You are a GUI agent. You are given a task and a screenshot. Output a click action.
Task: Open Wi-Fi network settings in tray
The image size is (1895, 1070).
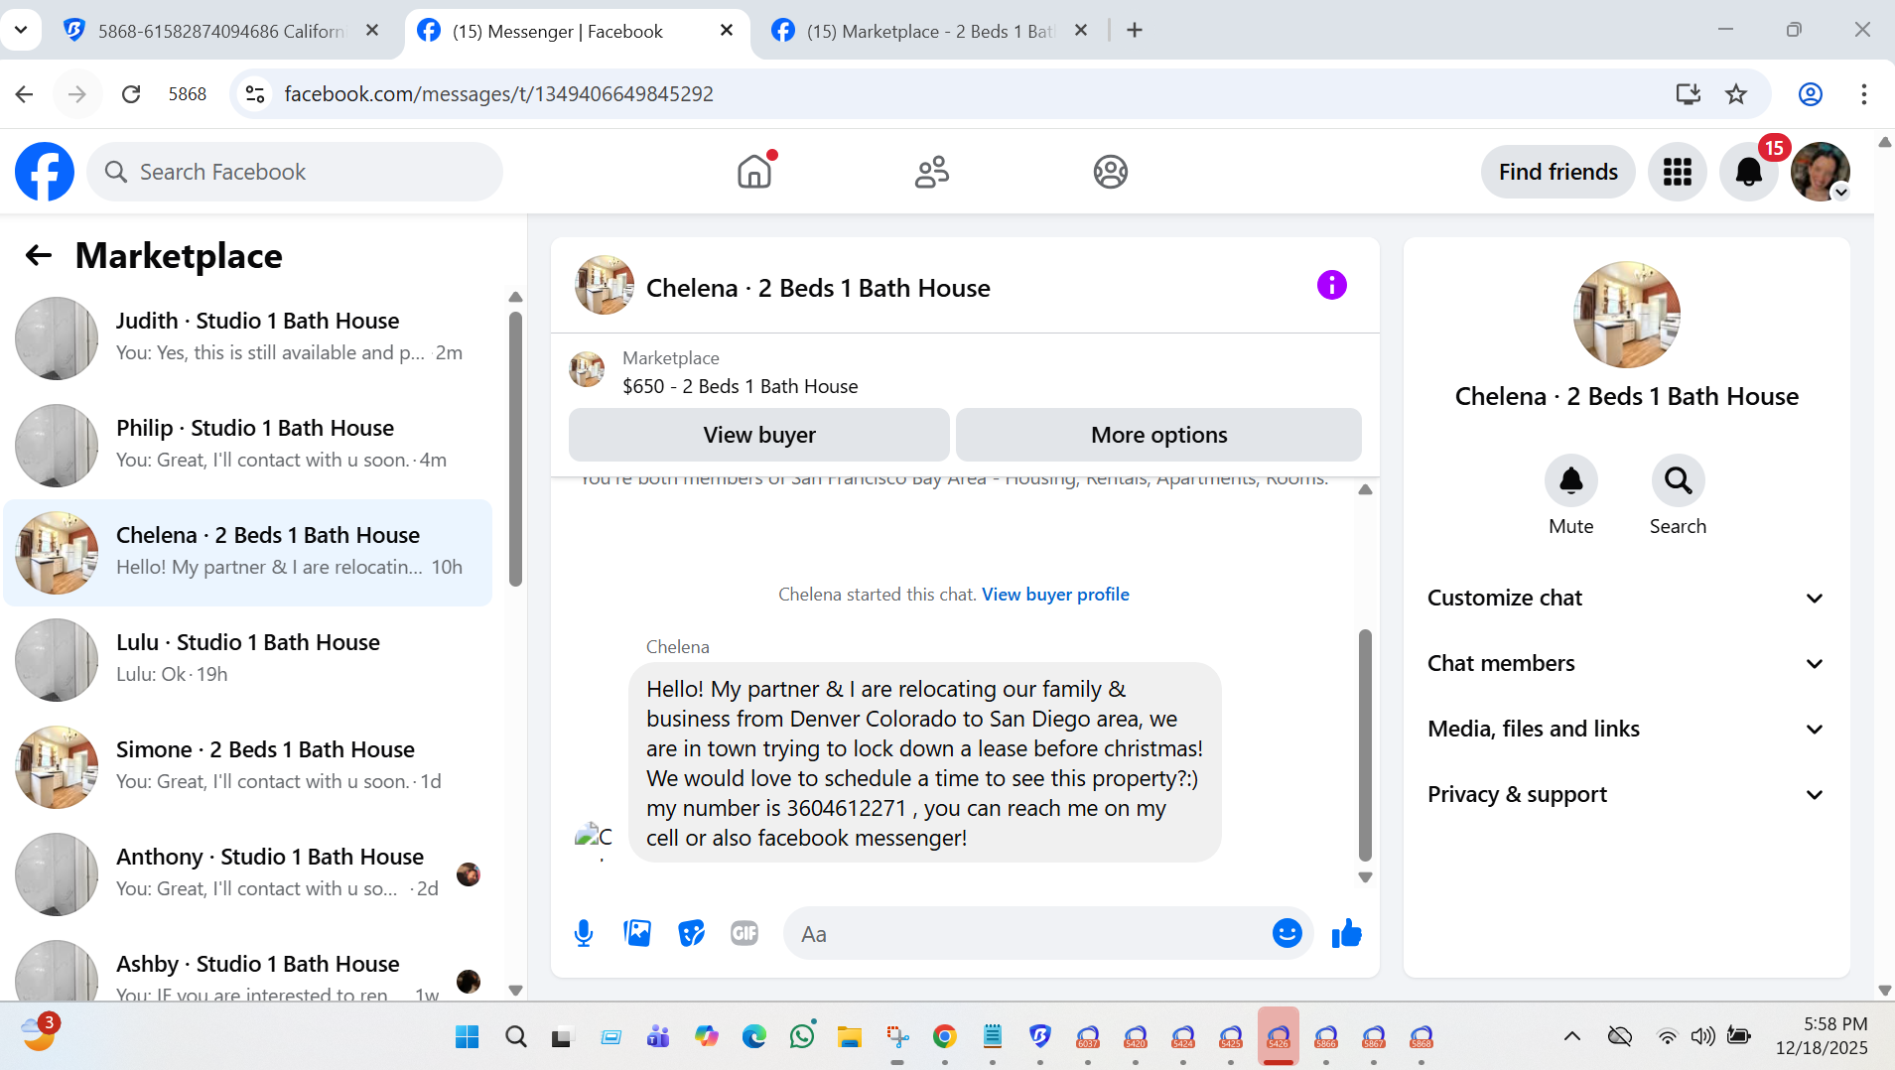click(x=1667, y=1037)
